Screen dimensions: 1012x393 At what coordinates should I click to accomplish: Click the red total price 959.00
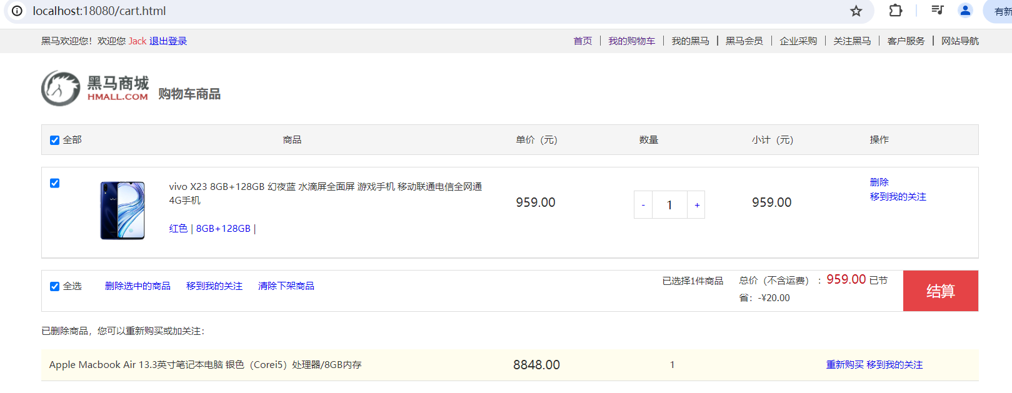pos(846,279)
